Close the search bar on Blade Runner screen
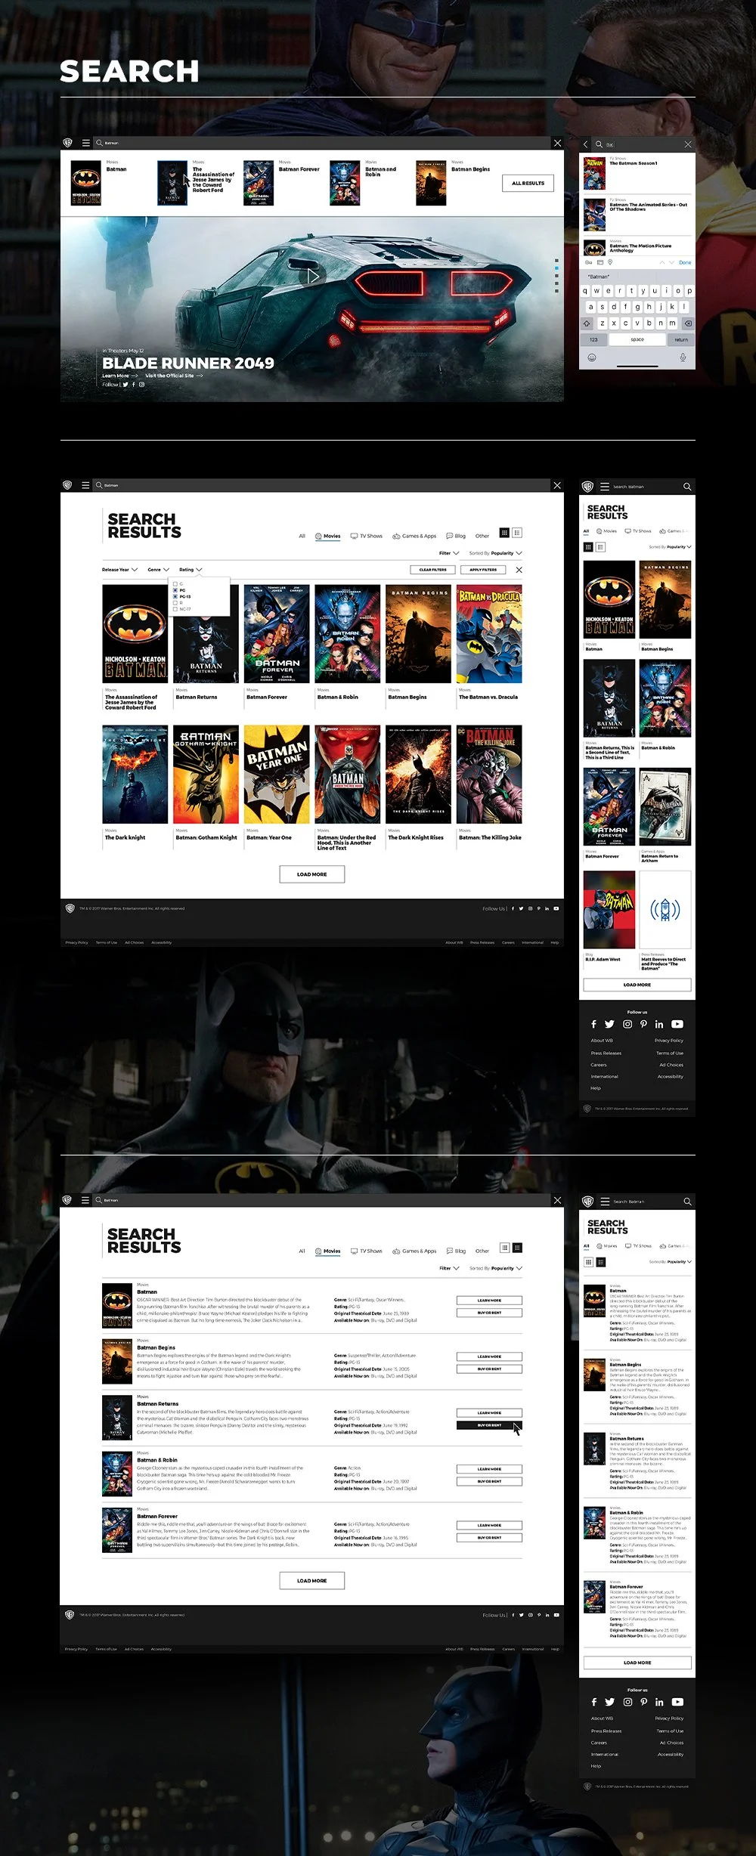The height and width of the screenshot is (1856, 756). click(x=557, y=143)
